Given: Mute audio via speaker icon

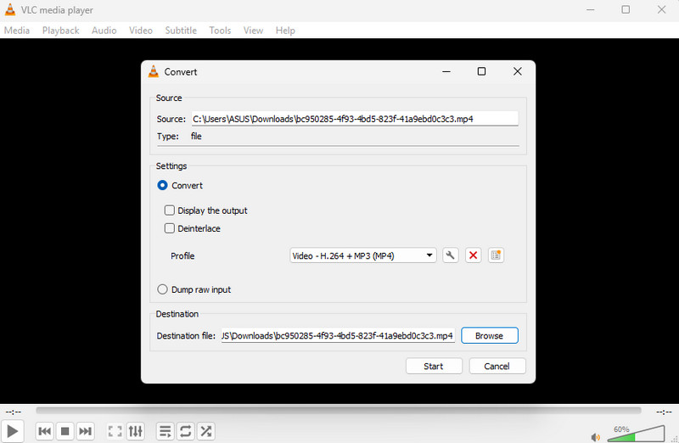Looking at the screenshot, I should pyautogui.click(x=596, y=437).
